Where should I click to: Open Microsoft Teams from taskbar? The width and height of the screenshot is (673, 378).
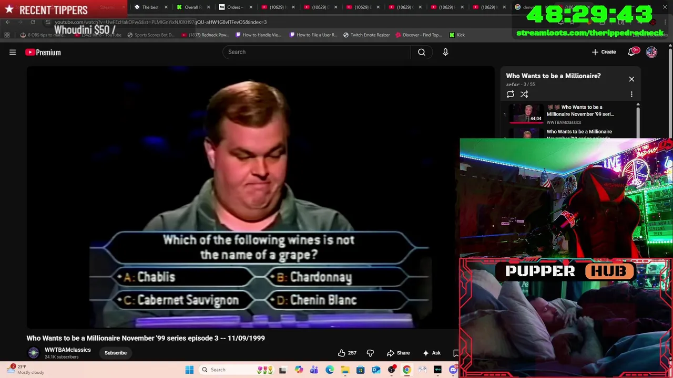314,370
